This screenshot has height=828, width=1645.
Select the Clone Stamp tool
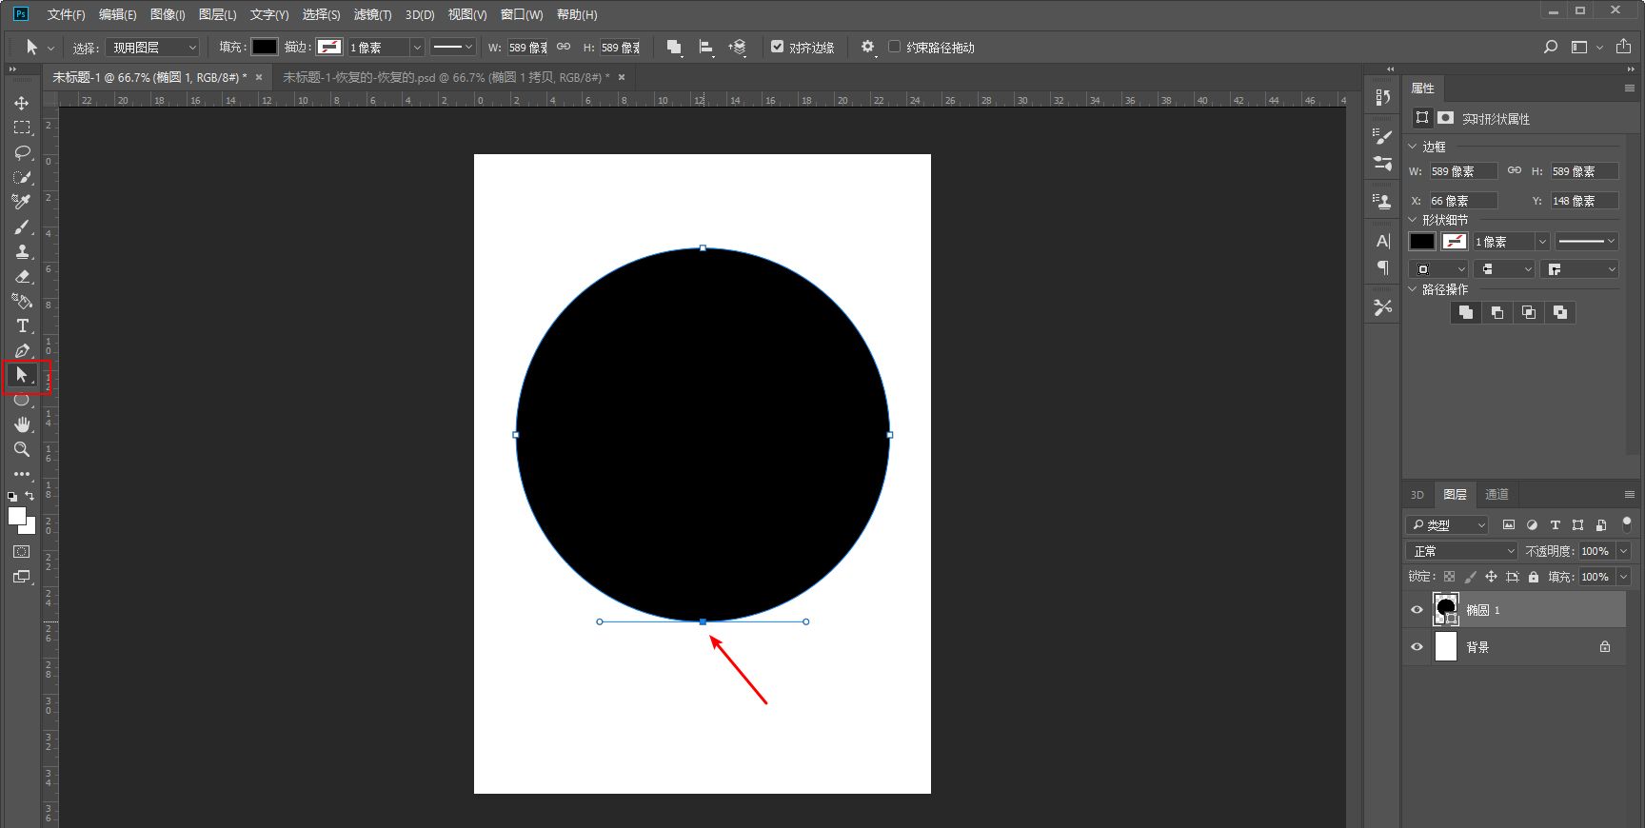click(x=22, y=251)
